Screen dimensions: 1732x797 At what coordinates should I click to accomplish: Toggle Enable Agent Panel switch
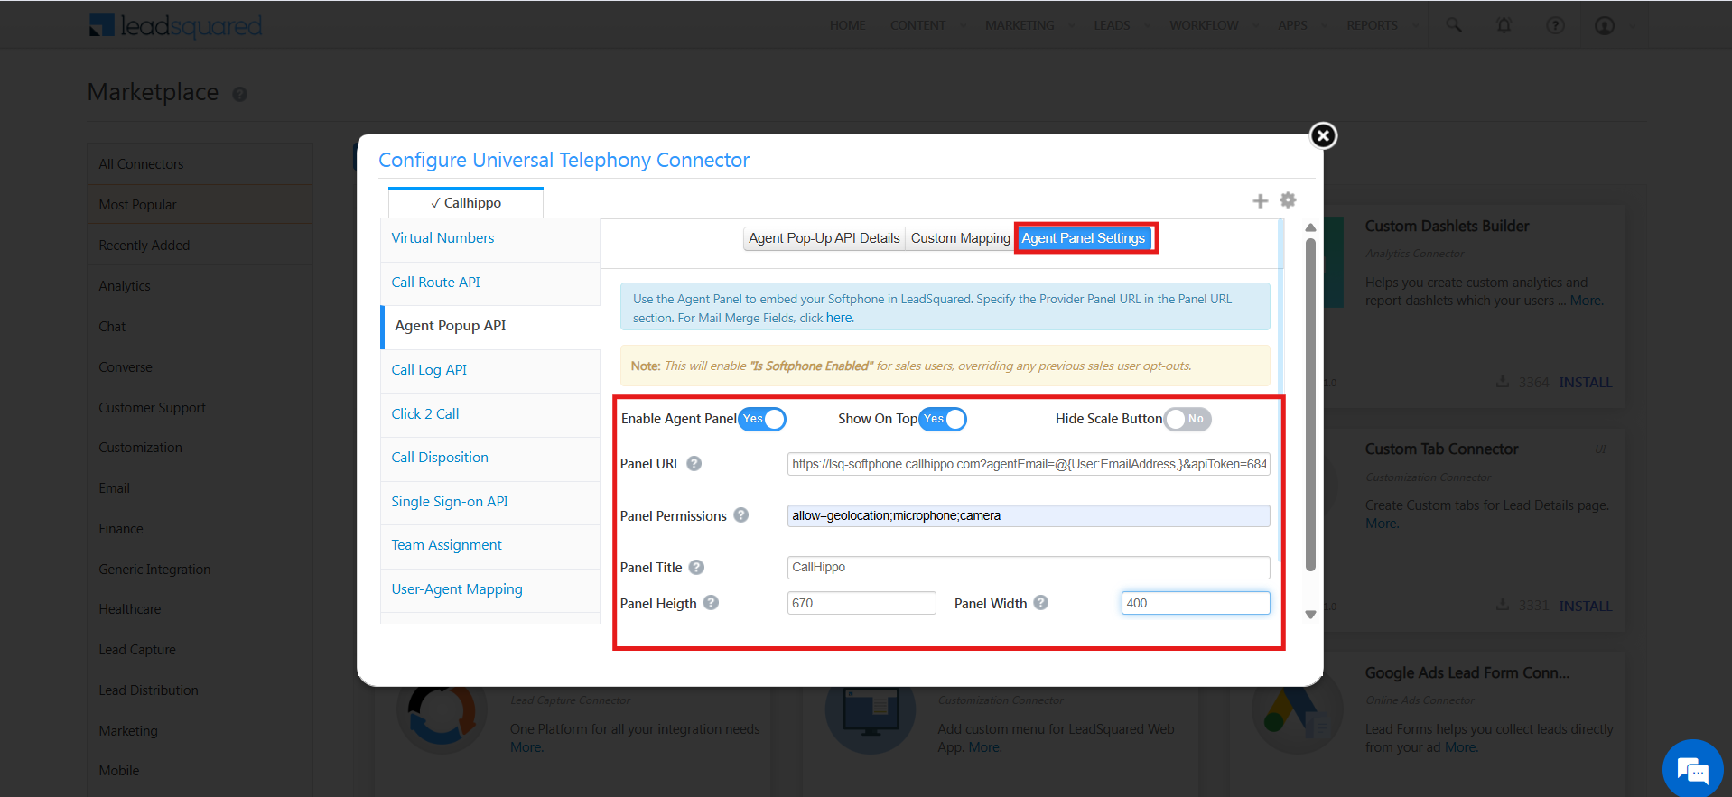point(762,419)
